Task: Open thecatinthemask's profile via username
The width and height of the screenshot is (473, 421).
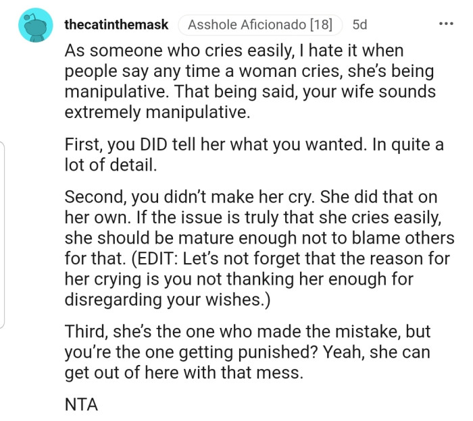Action: pyautogui.click(x=116, y=25)
